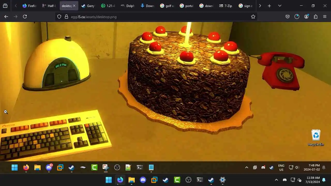Go forward one page
The width and height of the screenshot is (331, 186).
(x=16, y=17)
